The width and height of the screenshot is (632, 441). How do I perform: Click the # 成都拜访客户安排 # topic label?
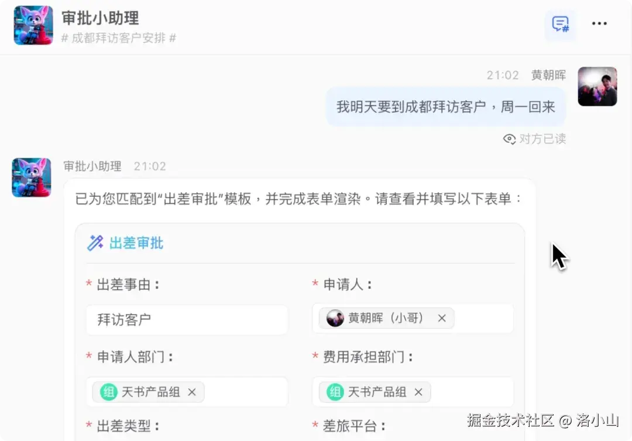click(x=119, y=39)
